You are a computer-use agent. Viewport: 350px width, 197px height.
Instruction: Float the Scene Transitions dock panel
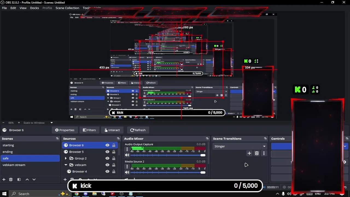(265, 139)
